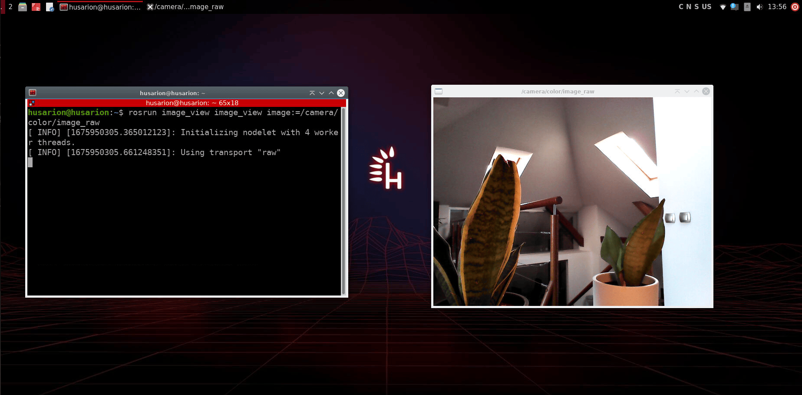This screenshot has height=395, width=802.
Task: Open the US keyboard layout selector
Action: (x=706, y=7)
